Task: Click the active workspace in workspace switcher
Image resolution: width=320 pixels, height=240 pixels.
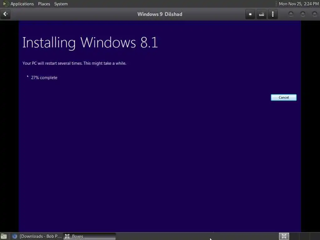Action: (284, 236)
